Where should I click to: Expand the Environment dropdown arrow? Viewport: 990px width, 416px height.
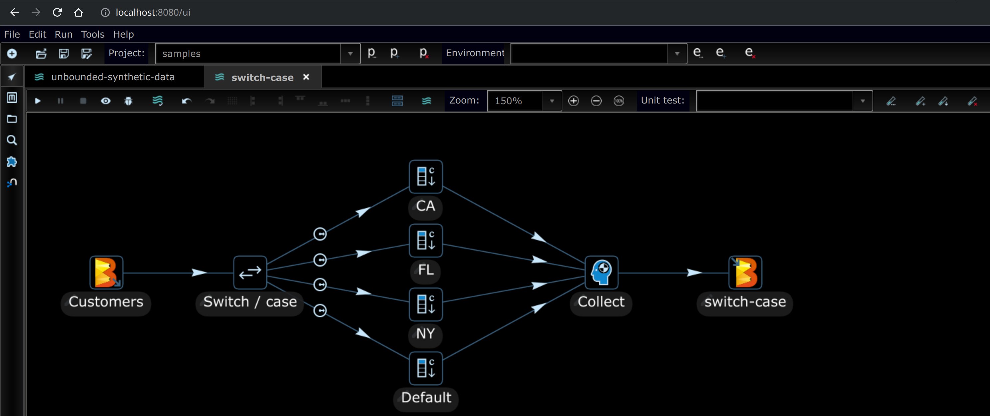click(677, 54)
